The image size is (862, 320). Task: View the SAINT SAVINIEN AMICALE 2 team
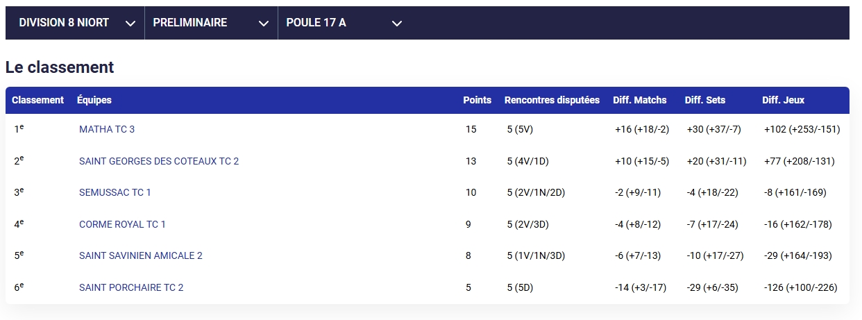(x=141, y=255)
